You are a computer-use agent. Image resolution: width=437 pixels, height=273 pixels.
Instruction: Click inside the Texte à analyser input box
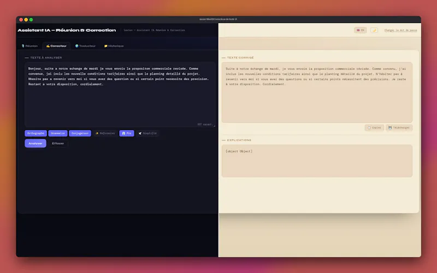120,94
